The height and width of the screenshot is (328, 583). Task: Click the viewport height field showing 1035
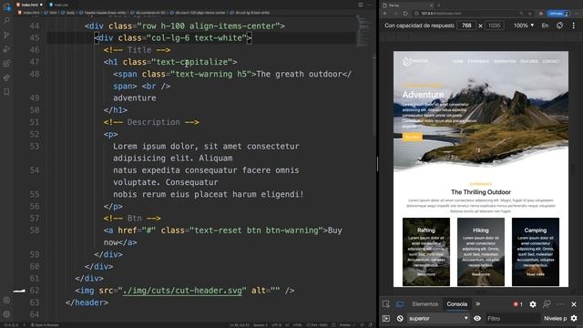494,26
